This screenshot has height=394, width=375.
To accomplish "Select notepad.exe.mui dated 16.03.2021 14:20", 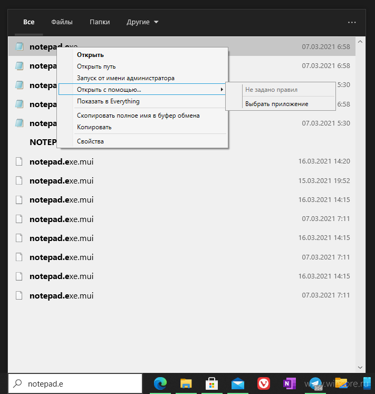I will point(182,161).
